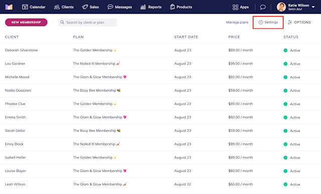This screenshot has height=194, width=321.
Task: Click the Calendar icon in navigation
Action: coord(25,7)
